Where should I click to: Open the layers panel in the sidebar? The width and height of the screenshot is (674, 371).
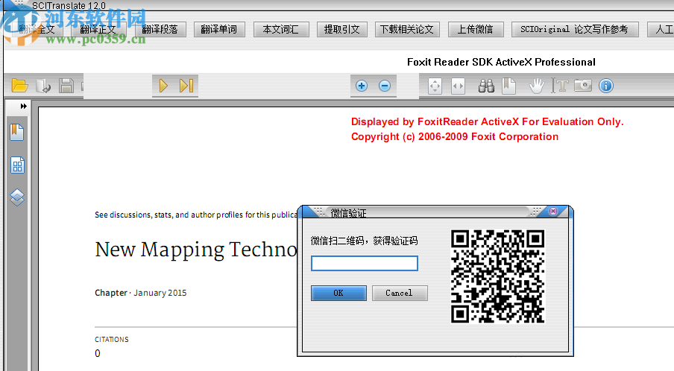click(x=17, y=197)
